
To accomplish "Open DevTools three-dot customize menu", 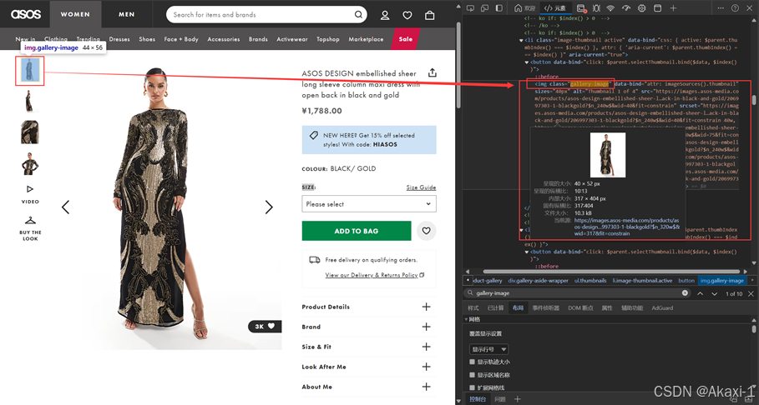I will point(721,8).
